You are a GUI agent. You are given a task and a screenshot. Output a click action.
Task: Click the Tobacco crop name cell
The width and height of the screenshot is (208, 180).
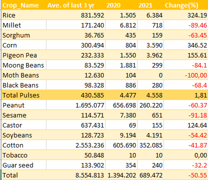[x=24, y=155]
